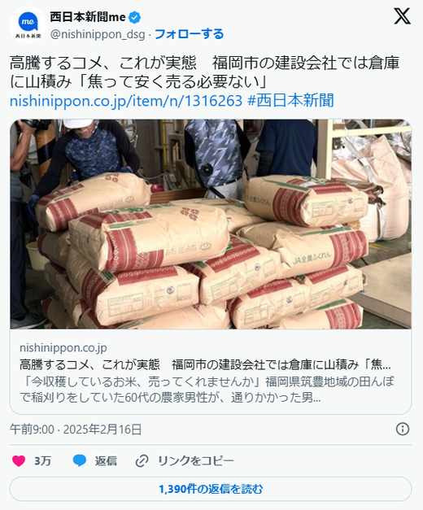Click the nishinippon.co.jp card domain text
The width and height of the screenshot is (423, 510).
click(63, 347)
